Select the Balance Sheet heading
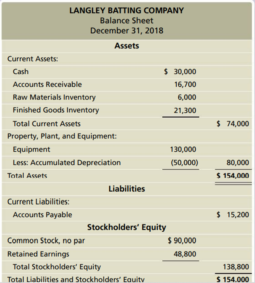255x283 pixels. click(127, 20)
